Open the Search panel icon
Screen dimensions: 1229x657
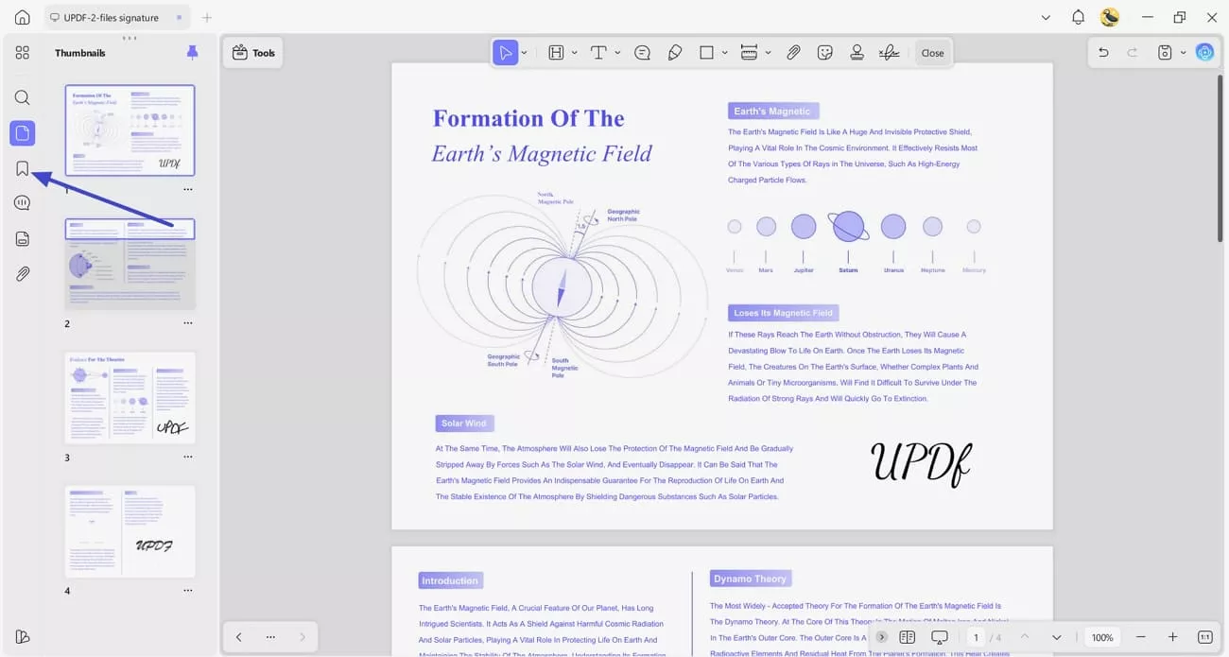pos(23,97)
